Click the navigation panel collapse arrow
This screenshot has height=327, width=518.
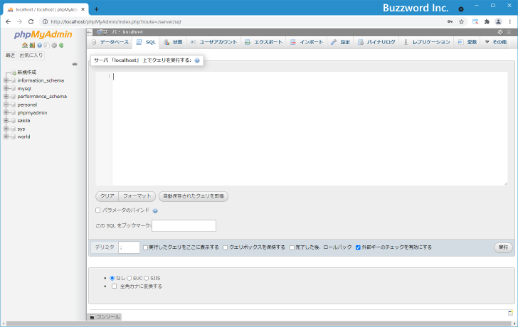tap(90, 32)
